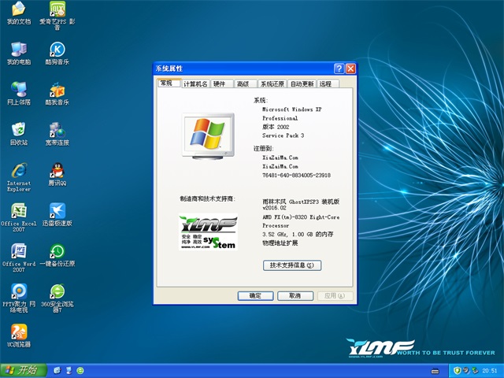Open 我的文档 desktop icon

point(18,10)
